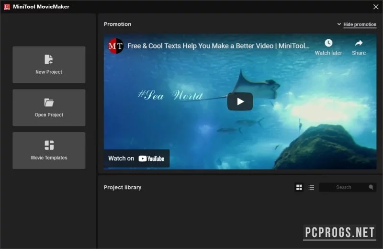Click the Hide promotion link

coord(360,24)
